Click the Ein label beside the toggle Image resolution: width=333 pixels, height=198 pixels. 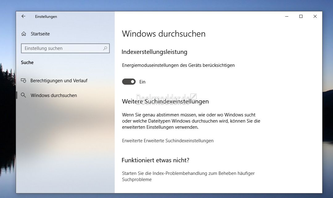coord(142,82)
